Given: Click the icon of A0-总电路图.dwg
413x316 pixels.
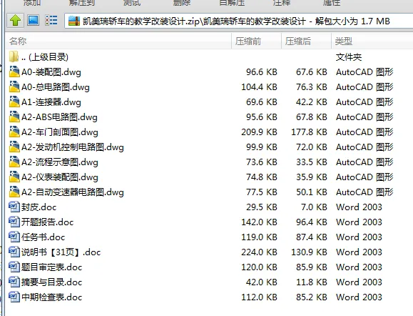Looking at the screenshot, I should pyautogui.click(x=14, y=87).
